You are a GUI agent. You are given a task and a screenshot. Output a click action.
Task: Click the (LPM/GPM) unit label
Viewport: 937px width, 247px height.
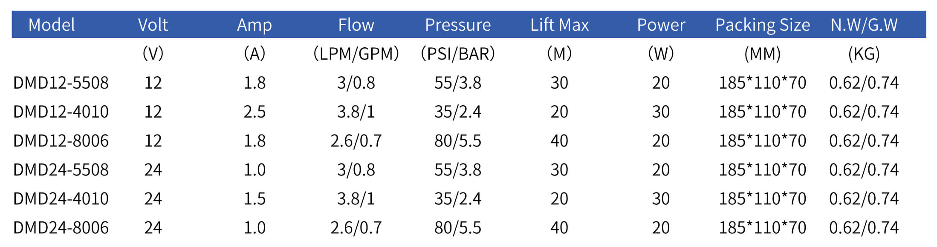point(356,54)
